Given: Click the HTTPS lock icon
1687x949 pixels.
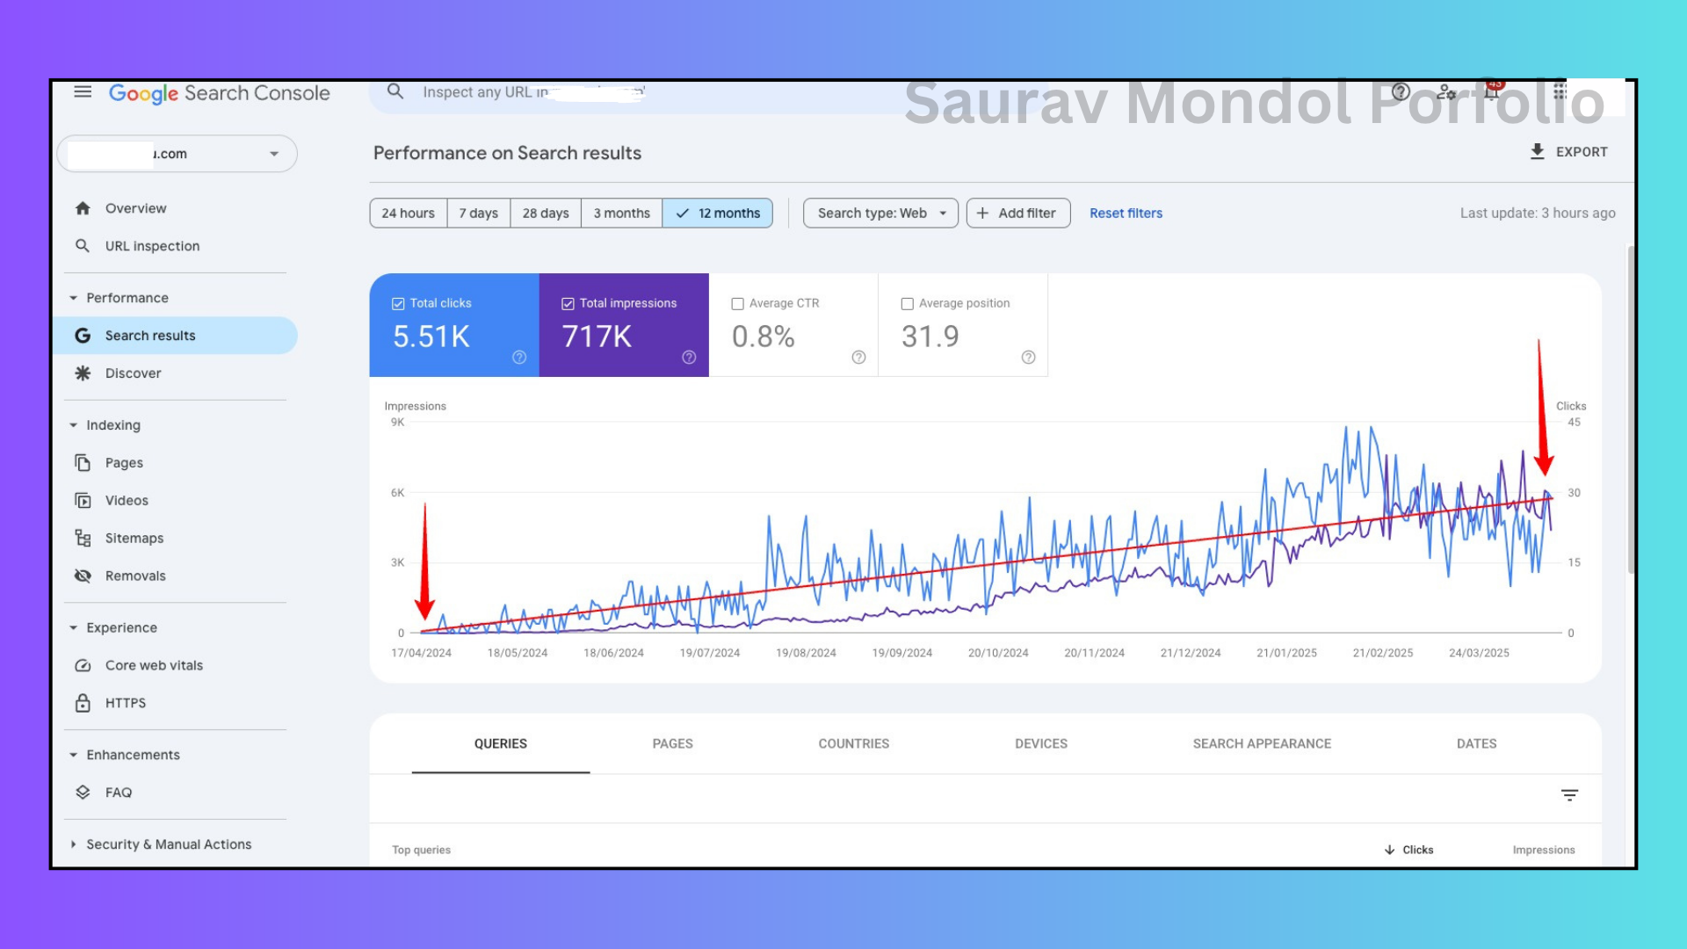Looking at the screenshot, I should (83, 703).
